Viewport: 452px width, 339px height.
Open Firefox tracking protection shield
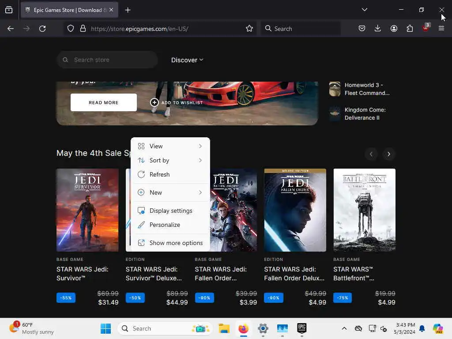click(x=71, y=29)
